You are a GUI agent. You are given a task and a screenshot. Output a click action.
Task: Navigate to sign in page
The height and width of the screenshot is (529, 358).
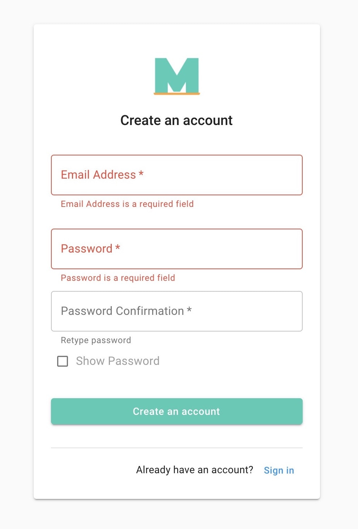[x=279, y=470]
